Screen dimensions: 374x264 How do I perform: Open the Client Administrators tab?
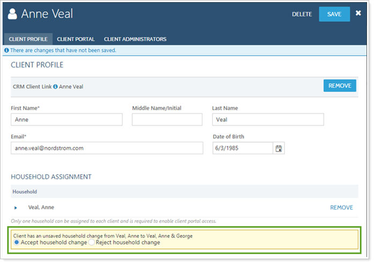(x=135, y=39)
